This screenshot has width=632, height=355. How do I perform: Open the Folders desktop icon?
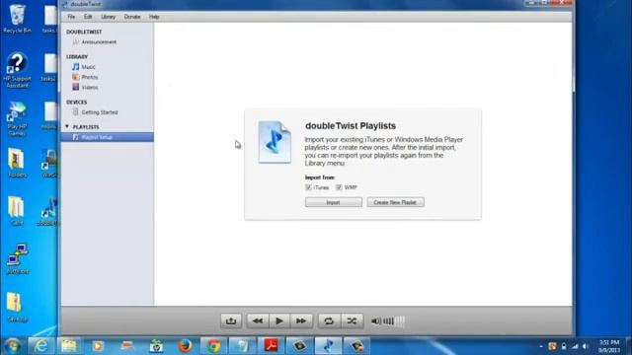pos(17,163)
